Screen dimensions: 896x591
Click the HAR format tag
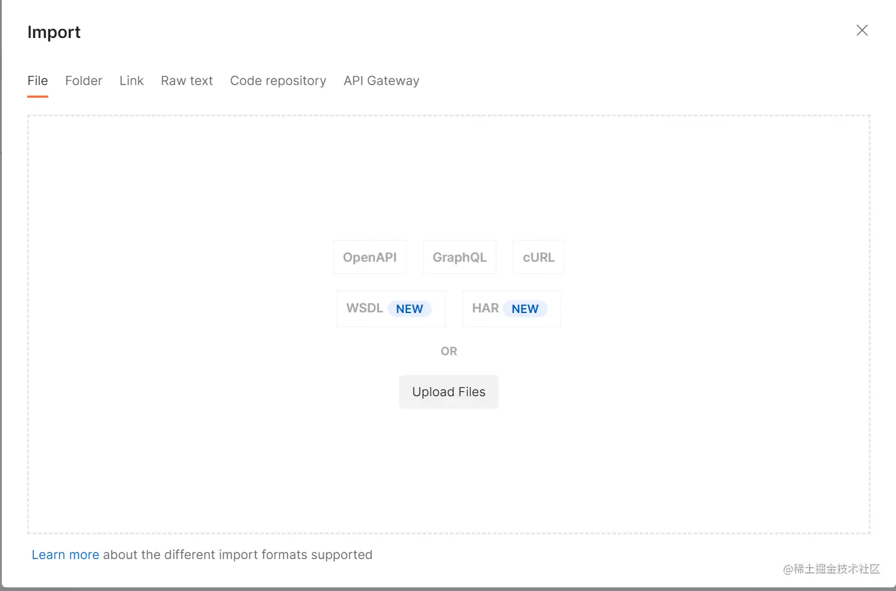point(511,309)
